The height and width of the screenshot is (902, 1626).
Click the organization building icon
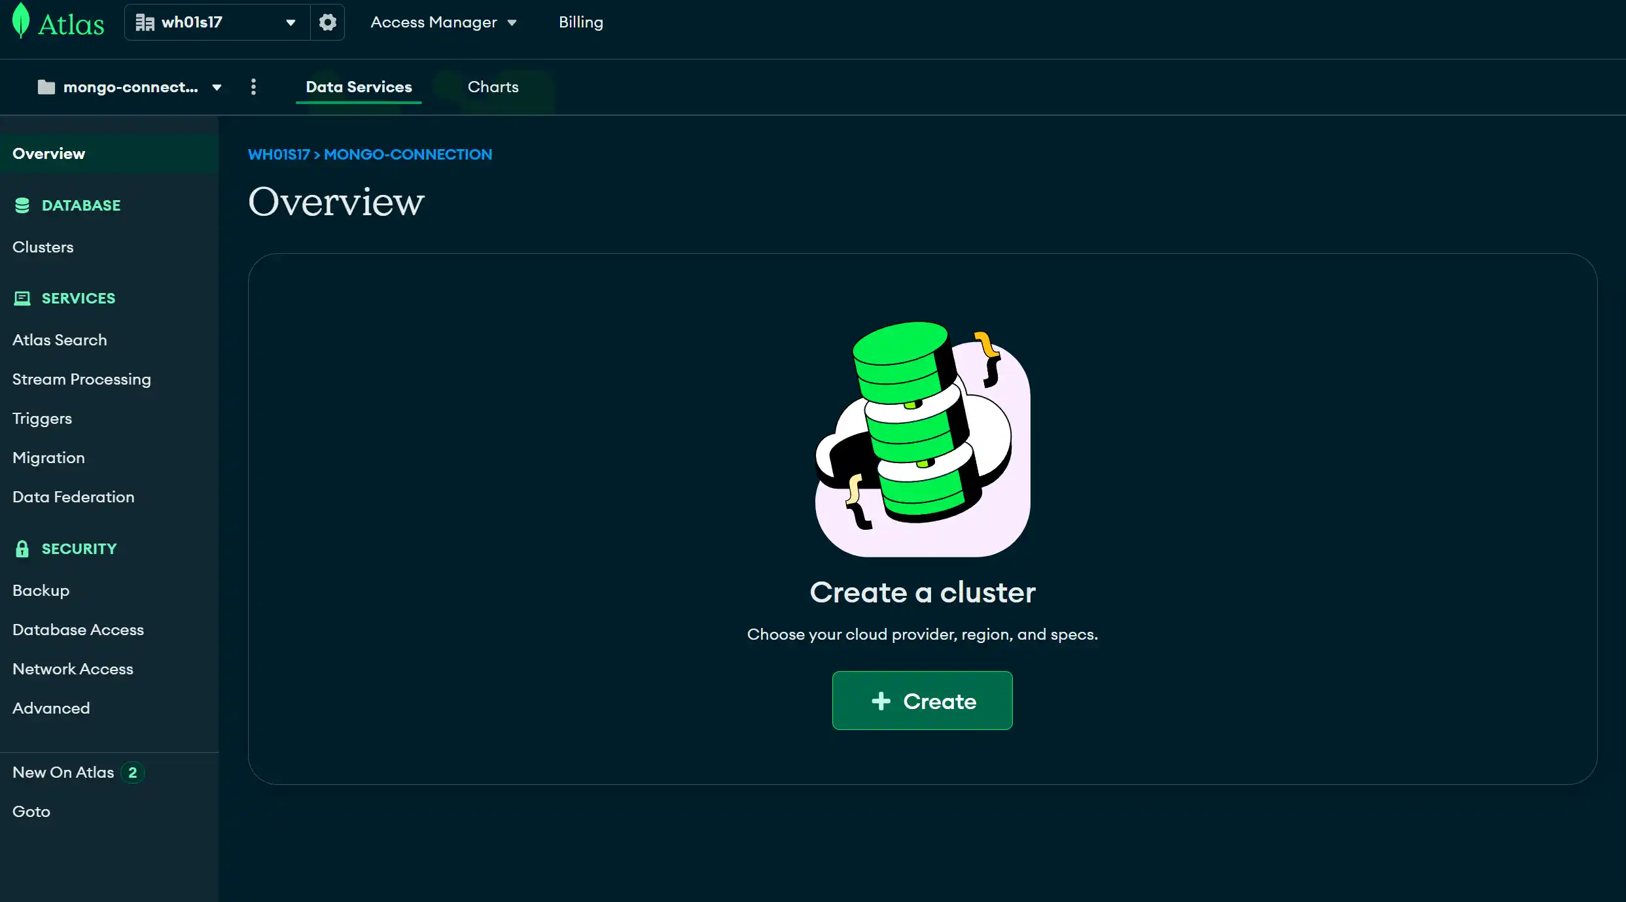coord(145,22)
